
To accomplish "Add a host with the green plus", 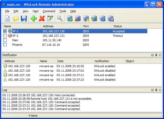I will tap(34, 19).
